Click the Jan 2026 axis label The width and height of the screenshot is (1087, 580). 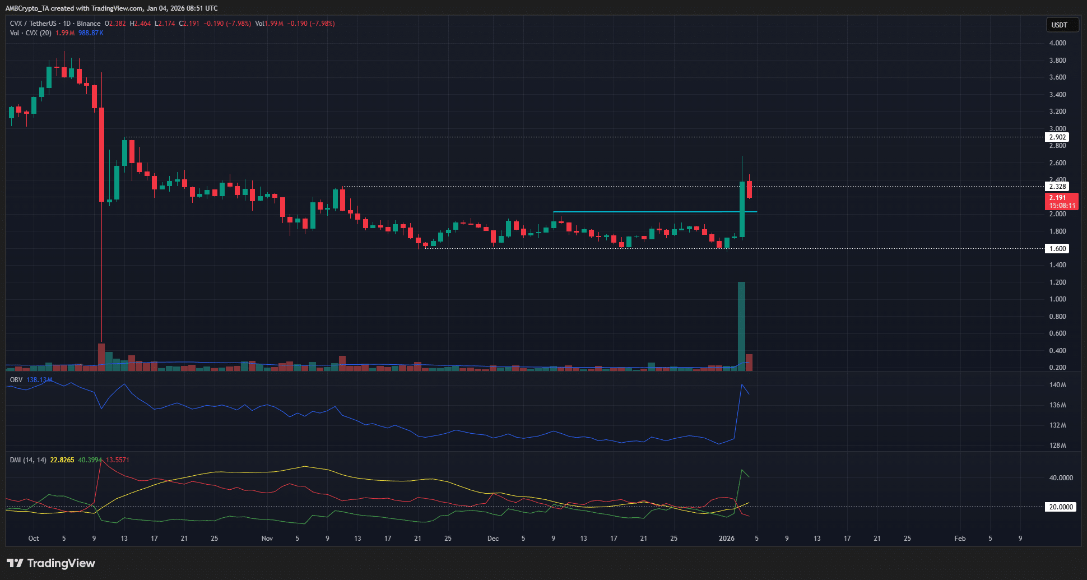click(x=727, y=538)
